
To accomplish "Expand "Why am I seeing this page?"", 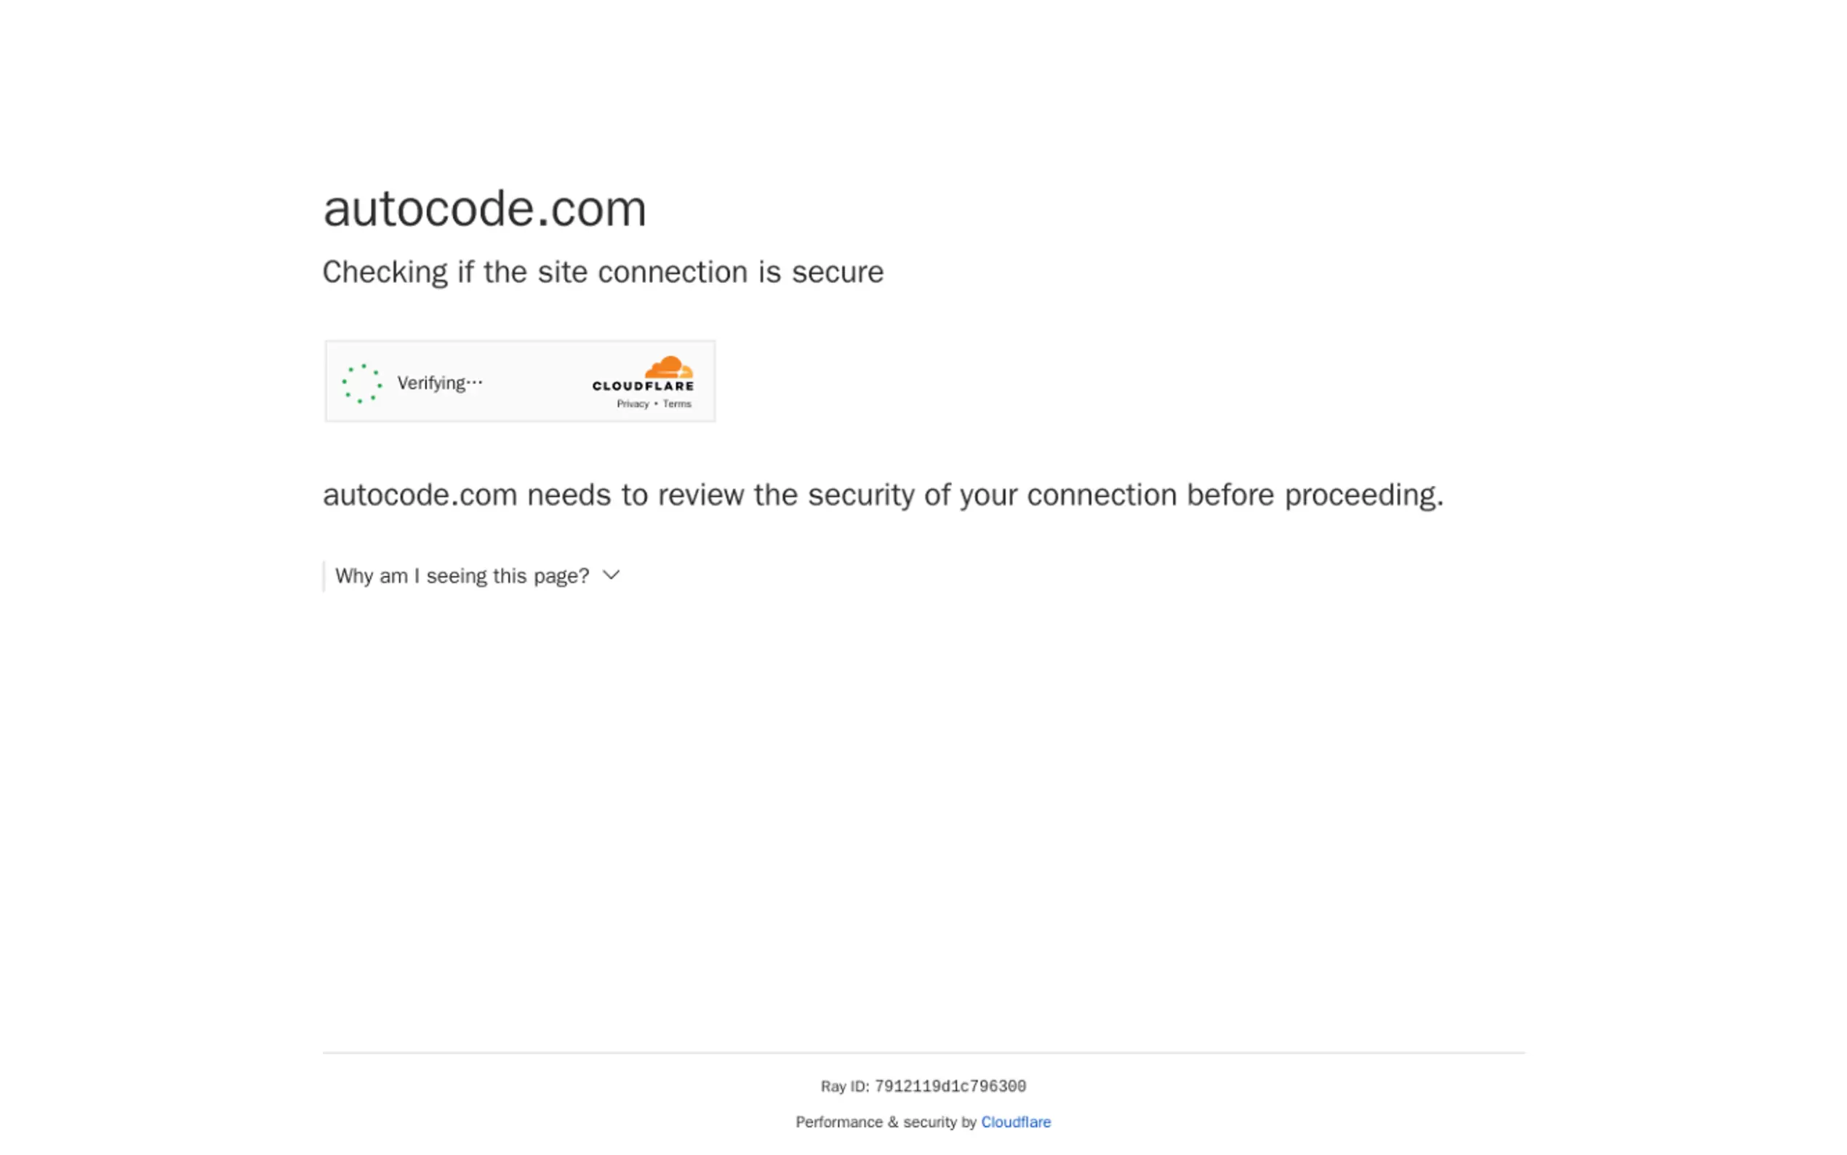I will 462,576.
